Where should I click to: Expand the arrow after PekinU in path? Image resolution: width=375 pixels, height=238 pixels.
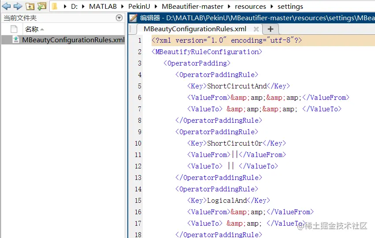[x=156, y=7]
